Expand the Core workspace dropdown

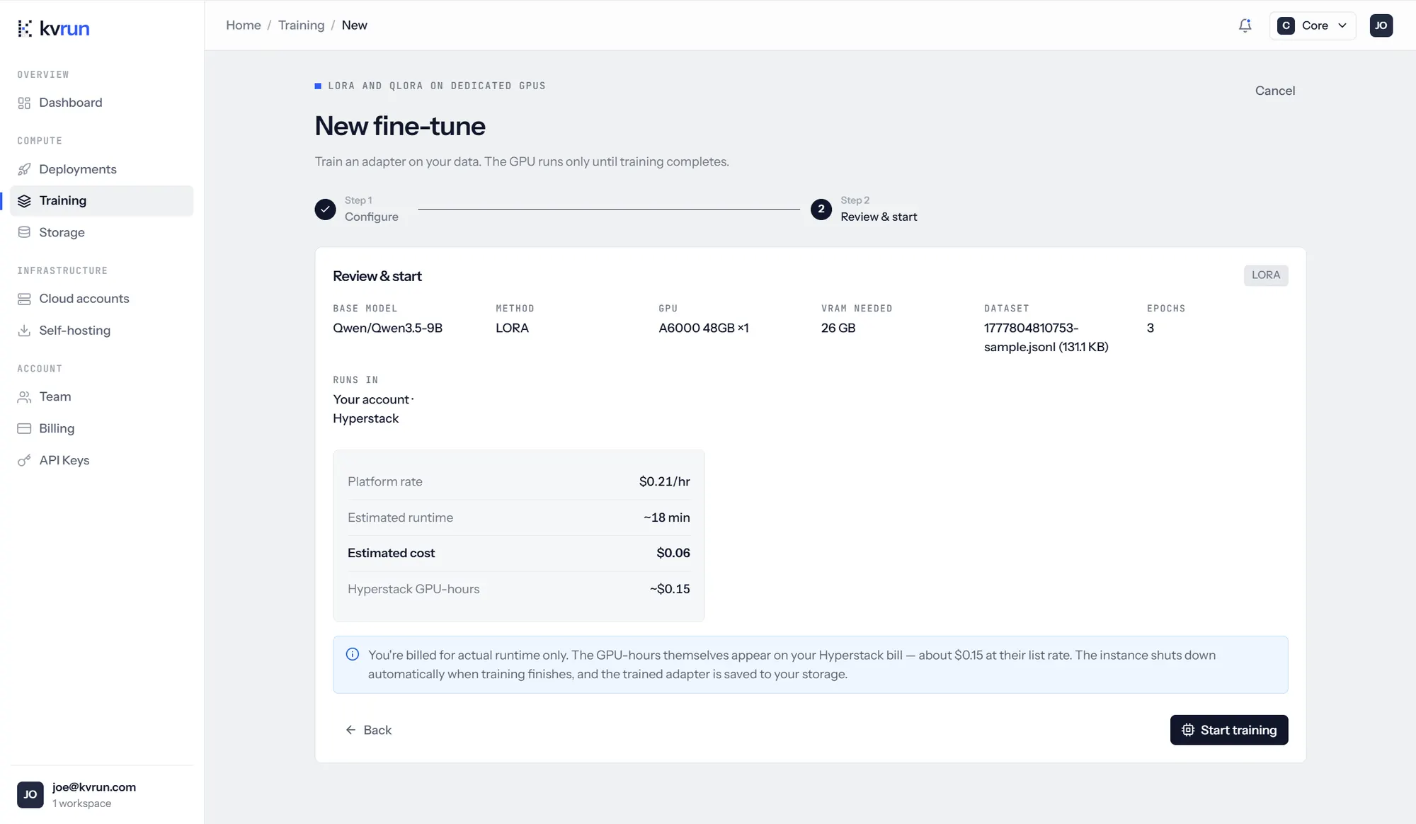pos(1312,25)
